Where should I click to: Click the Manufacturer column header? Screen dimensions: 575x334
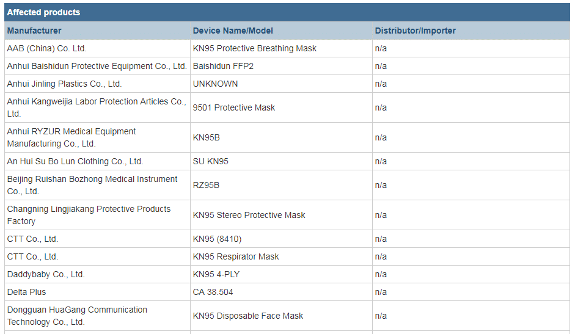point(97,31)
